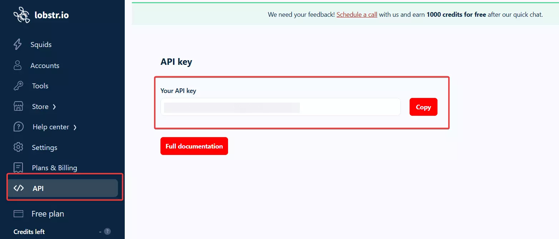
Task: Click the Help center question icon
Action: [18, 127]
